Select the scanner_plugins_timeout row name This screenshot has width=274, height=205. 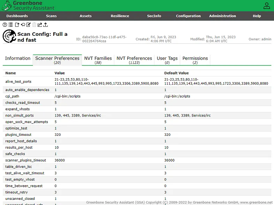coord(26,160)
